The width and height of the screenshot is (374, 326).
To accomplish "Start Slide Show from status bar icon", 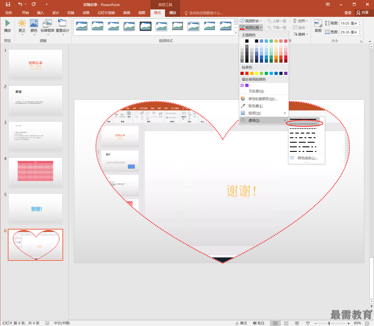I will [308, 323].
